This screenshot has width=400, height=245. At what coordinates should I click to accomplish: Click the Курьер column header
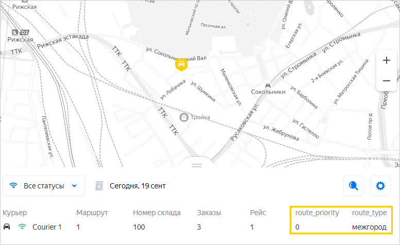[15, 213]
